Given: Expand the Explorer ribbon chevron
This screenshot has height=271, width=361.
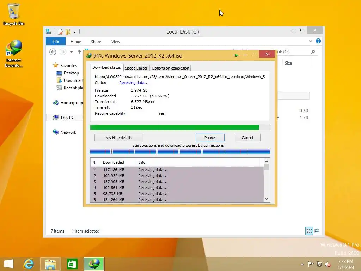Looking at the screenshot, I should coord(311,41).
